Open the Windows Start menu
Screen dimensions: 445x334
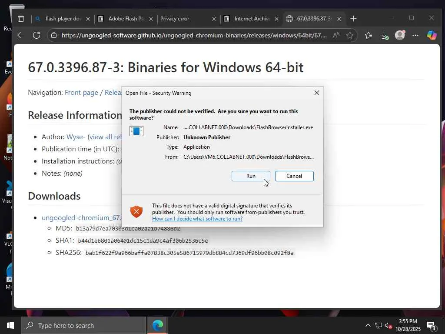(x=10, y=325)
